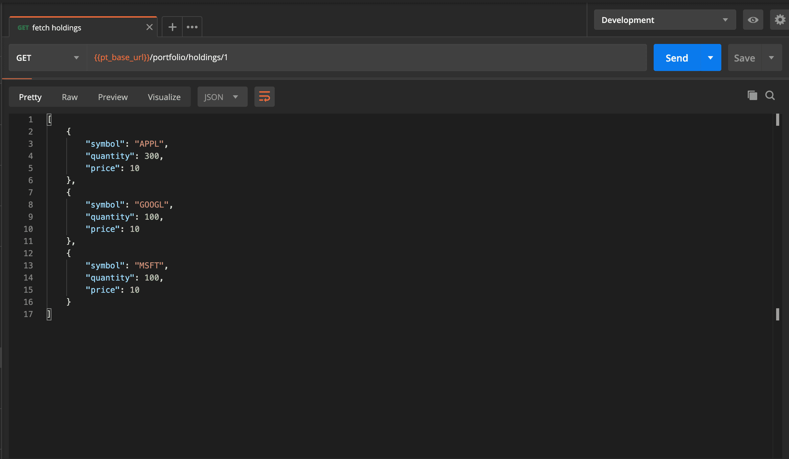Viewport: 789px width, 459px height.
Task: Switch to Preview response view
Action: (x=113, y=97)
